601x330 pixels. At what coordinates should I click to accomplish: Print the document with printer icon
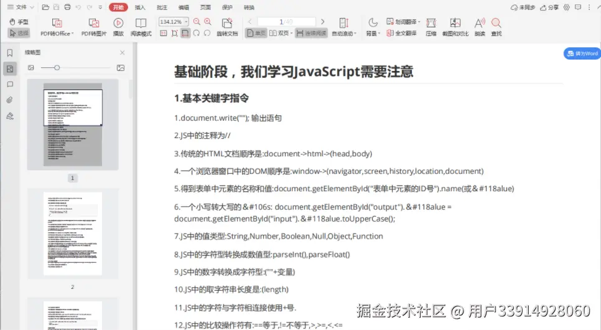pos(67,7)
